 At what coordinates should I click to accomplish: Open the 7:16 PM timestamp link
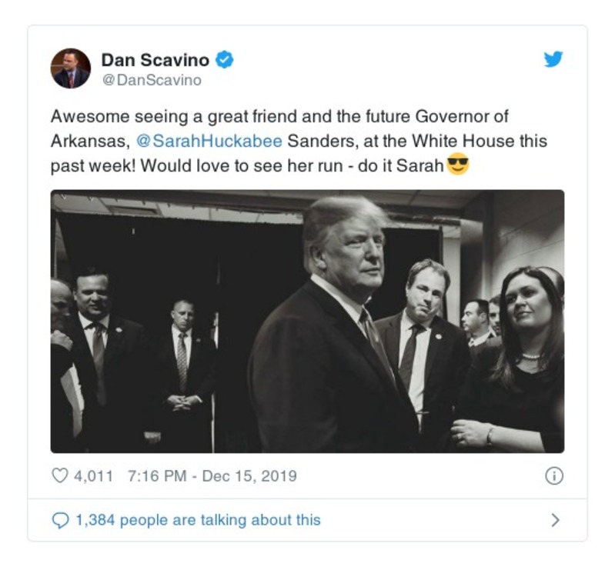[x=157, y=476]
